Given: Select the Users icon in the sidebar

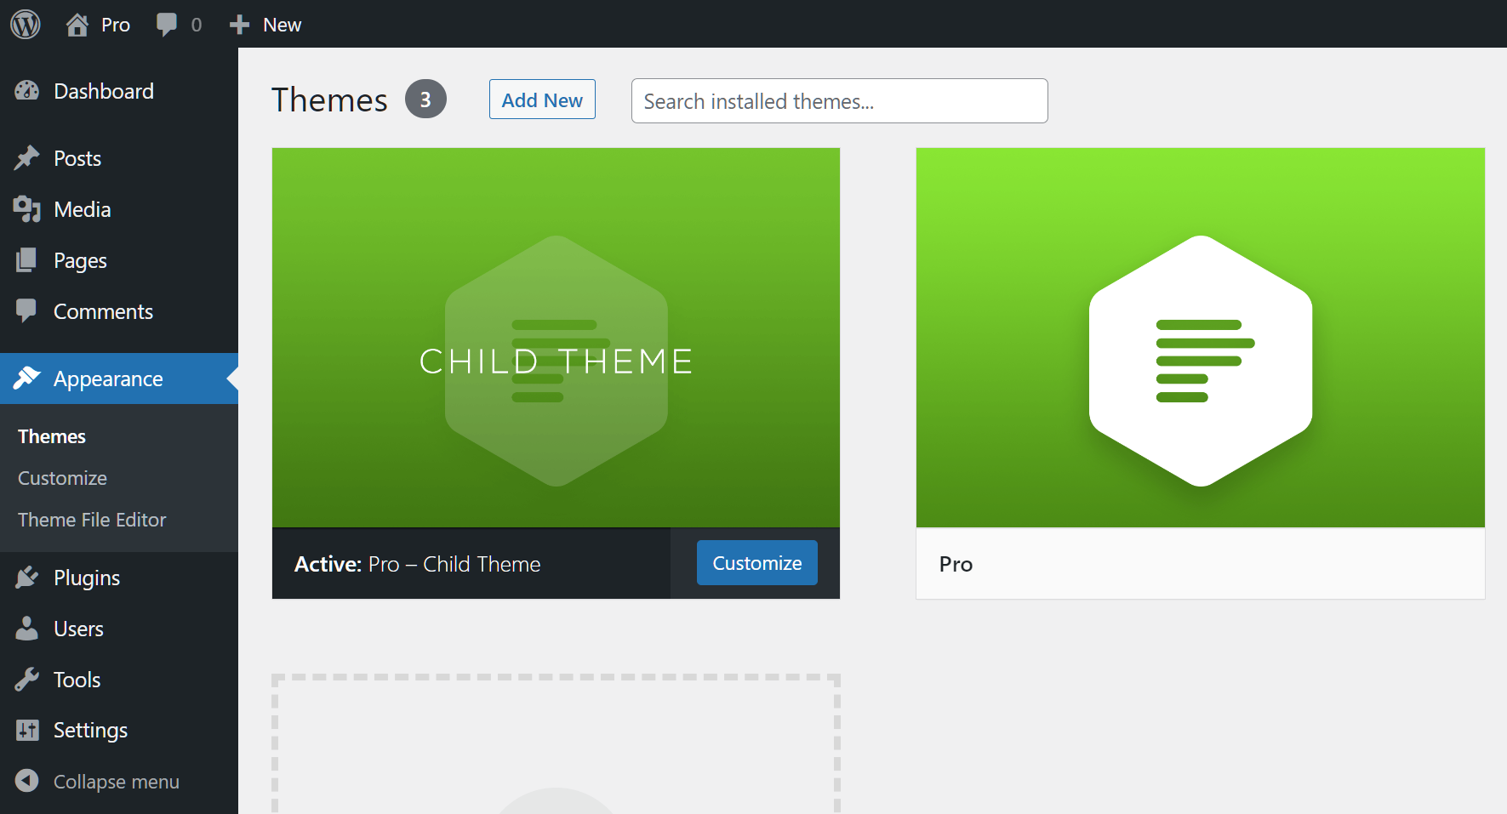Looking at the screenshot, I should [x=28, y=628].
